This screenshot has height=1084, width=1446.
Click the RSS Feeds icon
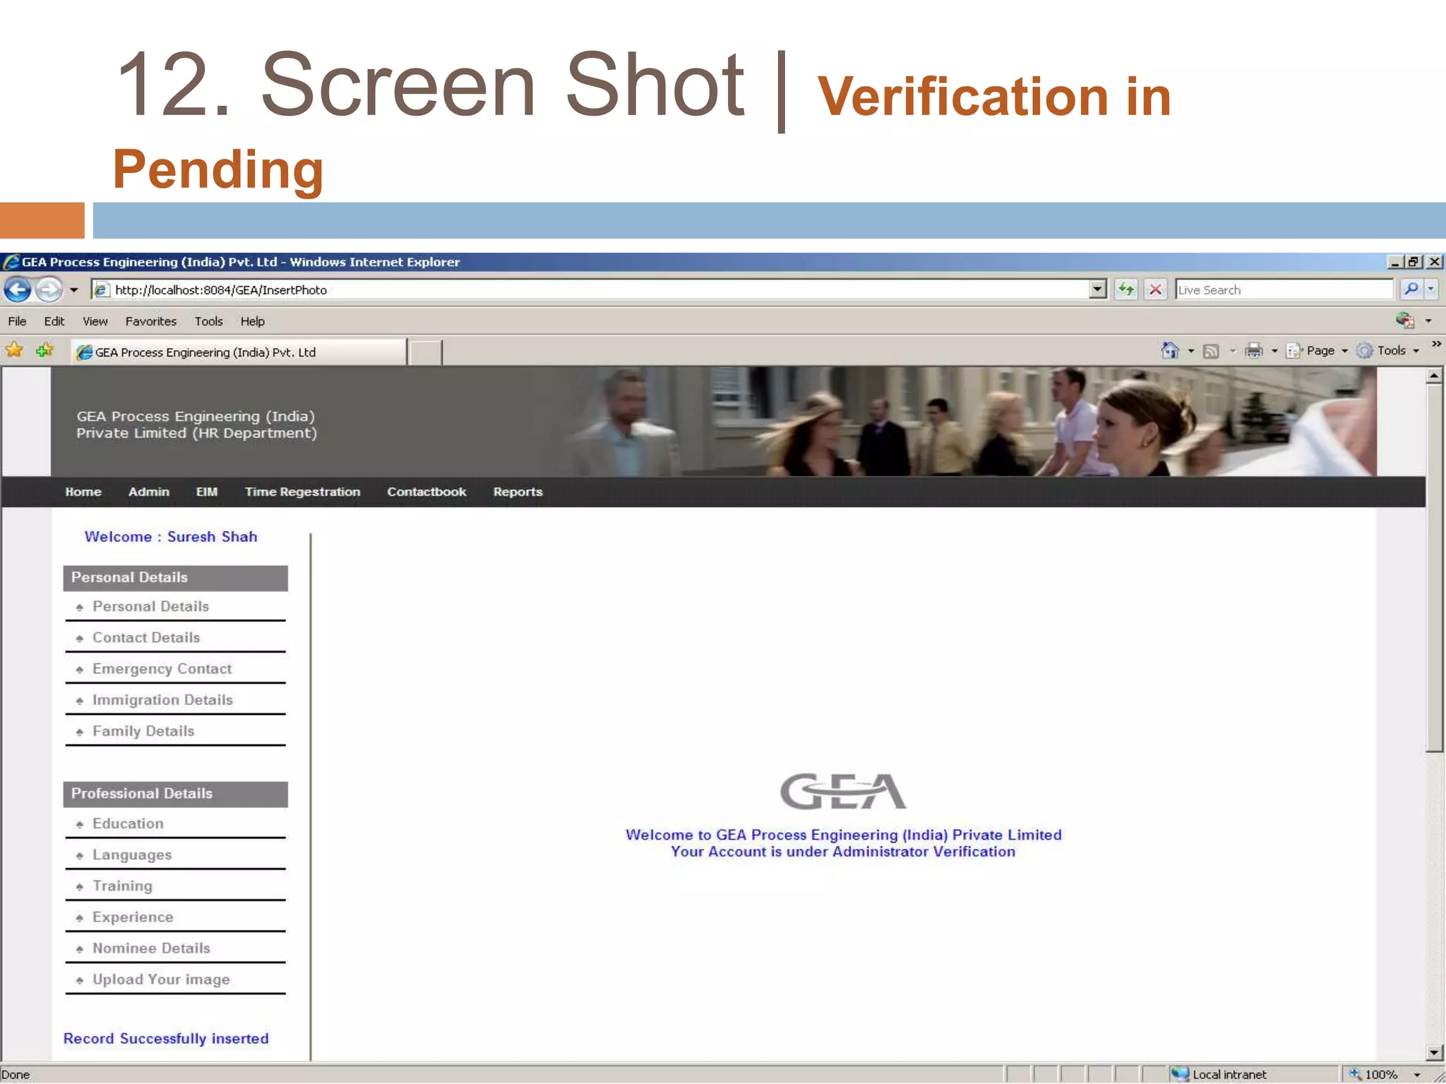[x=1211, y=351]
